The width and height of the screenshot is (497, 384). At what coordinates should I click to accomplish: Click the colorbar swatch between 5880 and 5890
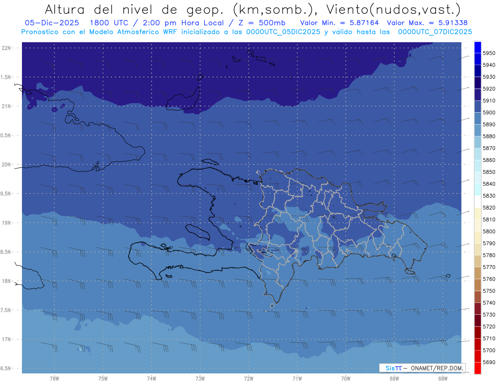(x=478, y=130)
